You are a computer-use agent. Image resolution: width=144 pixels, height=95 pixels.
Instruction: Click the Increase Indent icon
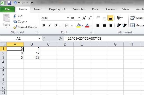(124, 25)
